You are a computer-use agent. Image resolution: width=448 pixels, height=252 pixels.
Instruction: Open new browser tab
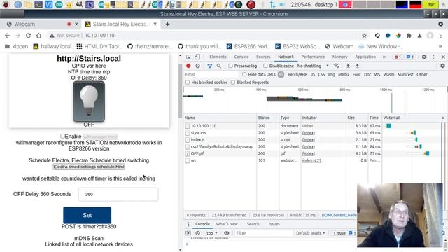pyautogui.click(x=167, y=24)
